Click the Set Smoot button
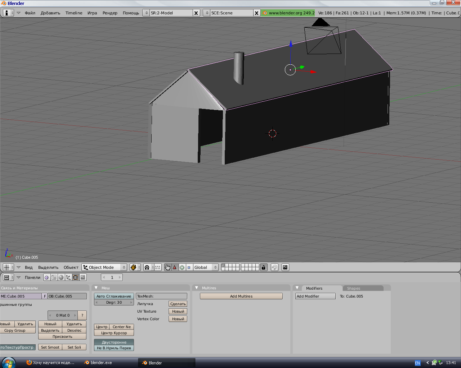Image resolution: width=461 pixels, height=368 pixels. point(50,347)
